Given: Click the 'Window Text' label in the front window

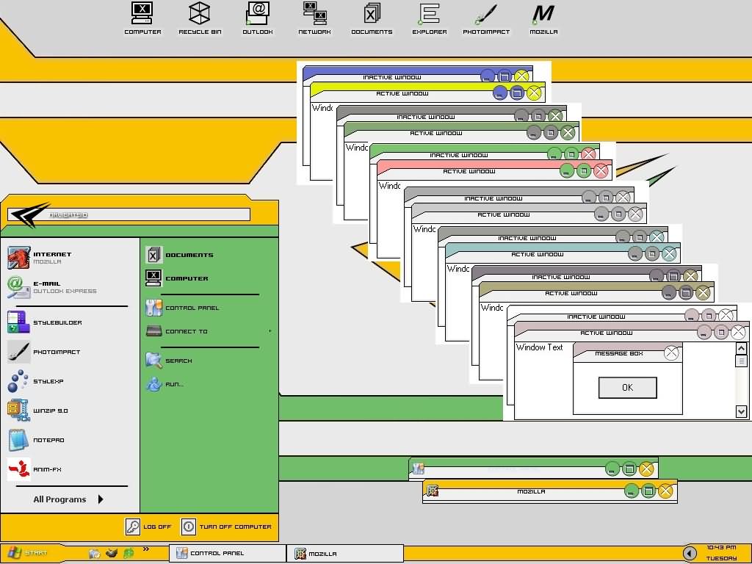Looking at the screenshot, I should click(x=540, y=347).
